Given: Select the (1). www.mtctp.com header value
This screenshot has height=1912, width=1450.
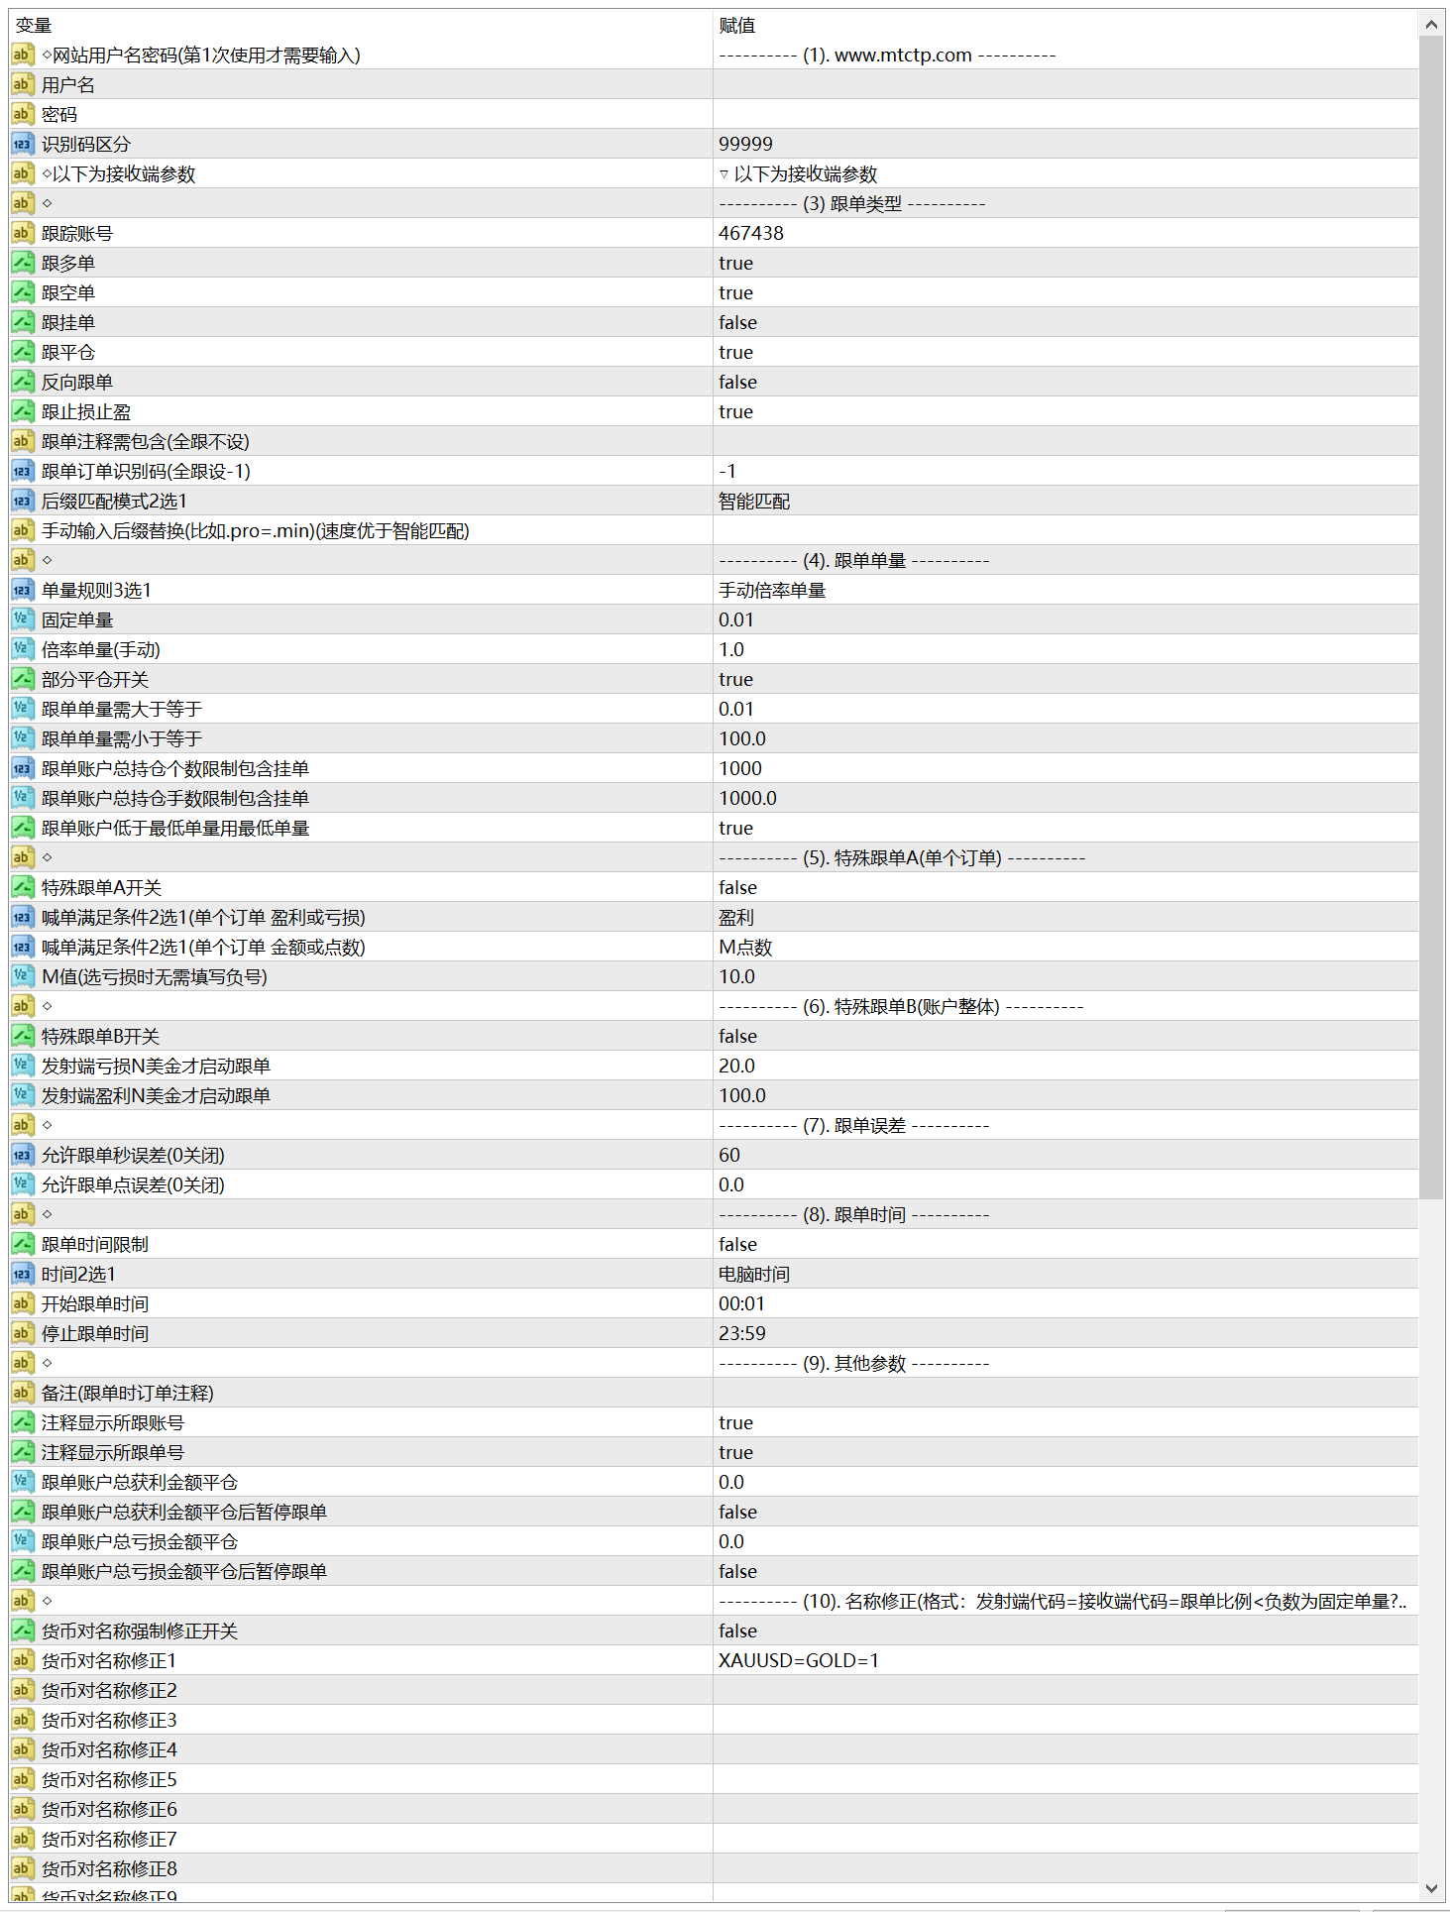Looking at the screenshot, I should [x=887, y=55].
